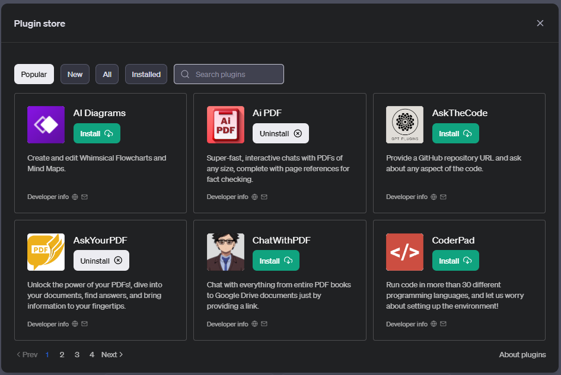The height and width of the screenshot is (375, 561).
Task: Show All plugins tab
Action: pos(107,75)
